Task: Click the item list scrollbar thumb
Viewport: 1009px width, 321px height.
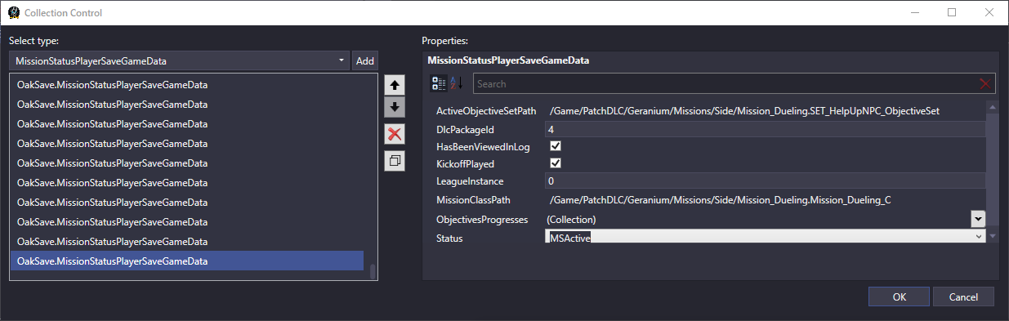Action: tap(373, 272)
